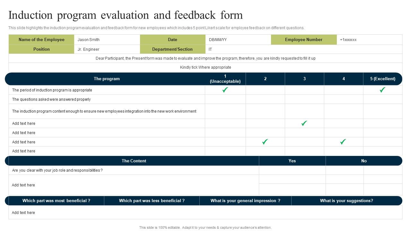Image resolution: width=411 pixels, height=231 pixels.
Task: Select the slide title 'Induction program evaluation and feedback form'
Action: pos(126,15)
